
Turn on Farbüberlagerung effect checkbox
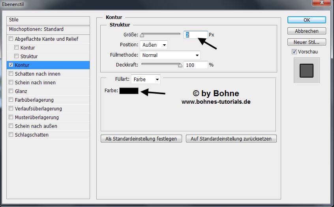click(11, 100)
